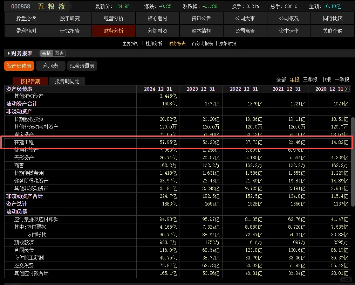This screenshot has height=285, width=355.
Task: Click the 应付职工薪酬 row label
Action: (x=29, y=258)
